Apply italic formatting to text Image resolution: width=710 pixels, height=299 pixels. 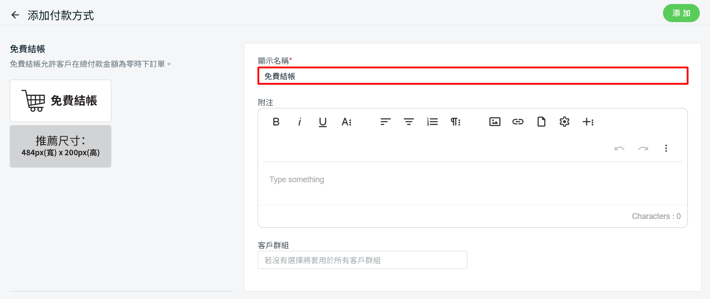pos(299,122)
